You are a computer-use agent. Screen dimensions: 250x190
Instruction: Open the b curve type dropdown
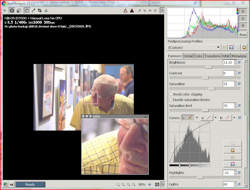click(234, 118)
